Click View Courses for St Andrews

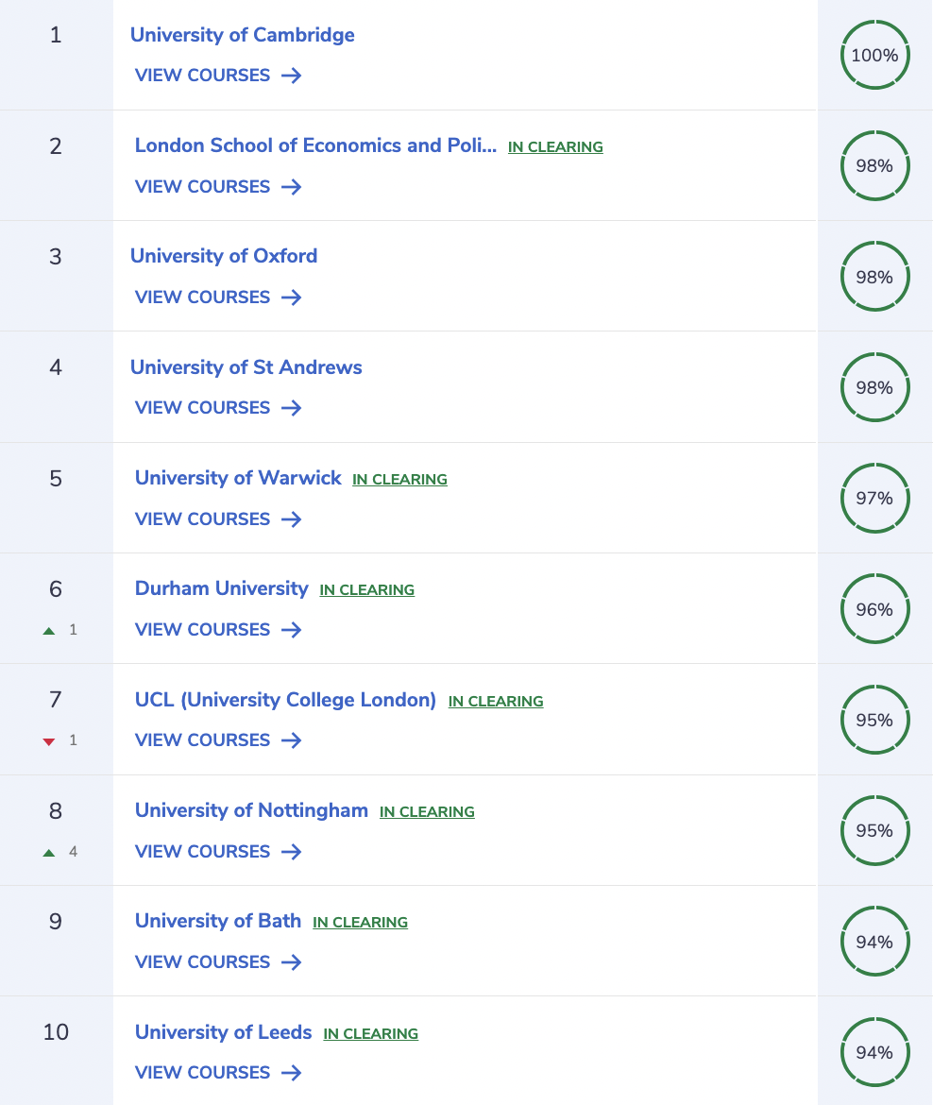pos(218,408)
